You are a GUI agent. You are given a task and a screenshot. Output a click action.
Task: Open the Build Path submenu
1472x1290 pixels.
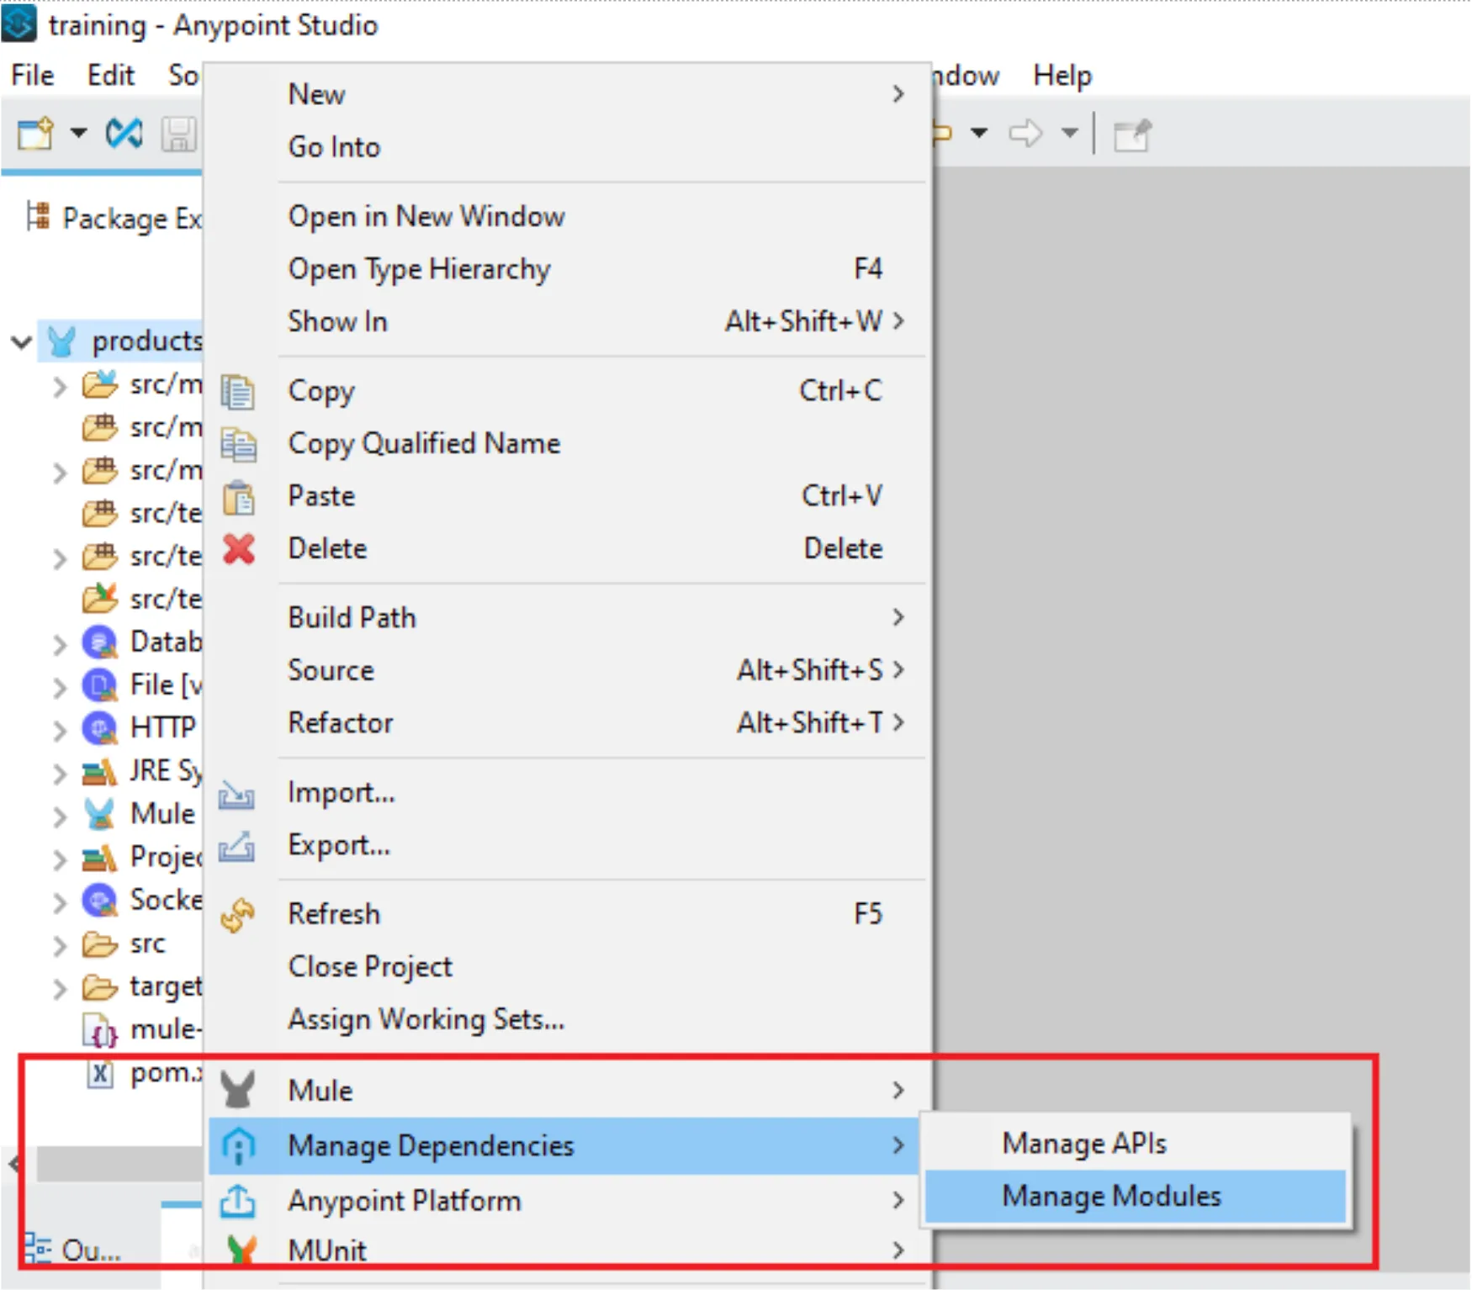pos(568,617)
